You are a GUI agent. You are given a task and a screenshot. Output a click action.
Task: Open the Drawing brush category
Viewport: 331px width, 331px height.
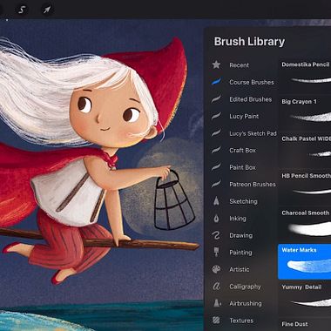click(240, 235)
